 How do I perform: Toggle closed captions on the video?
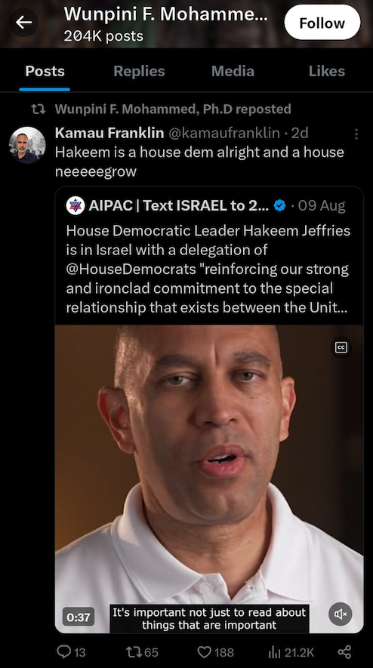pos(341,348)
